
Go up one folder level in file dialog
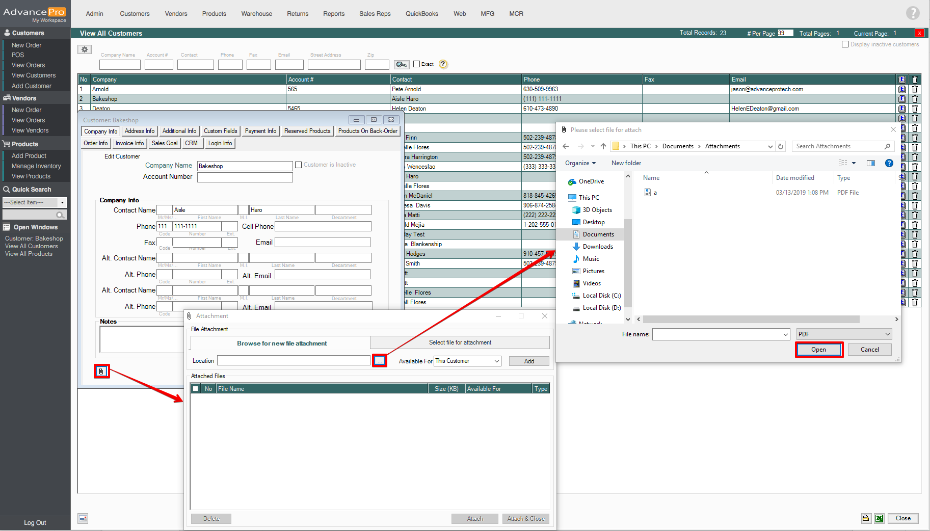point(603,146)
